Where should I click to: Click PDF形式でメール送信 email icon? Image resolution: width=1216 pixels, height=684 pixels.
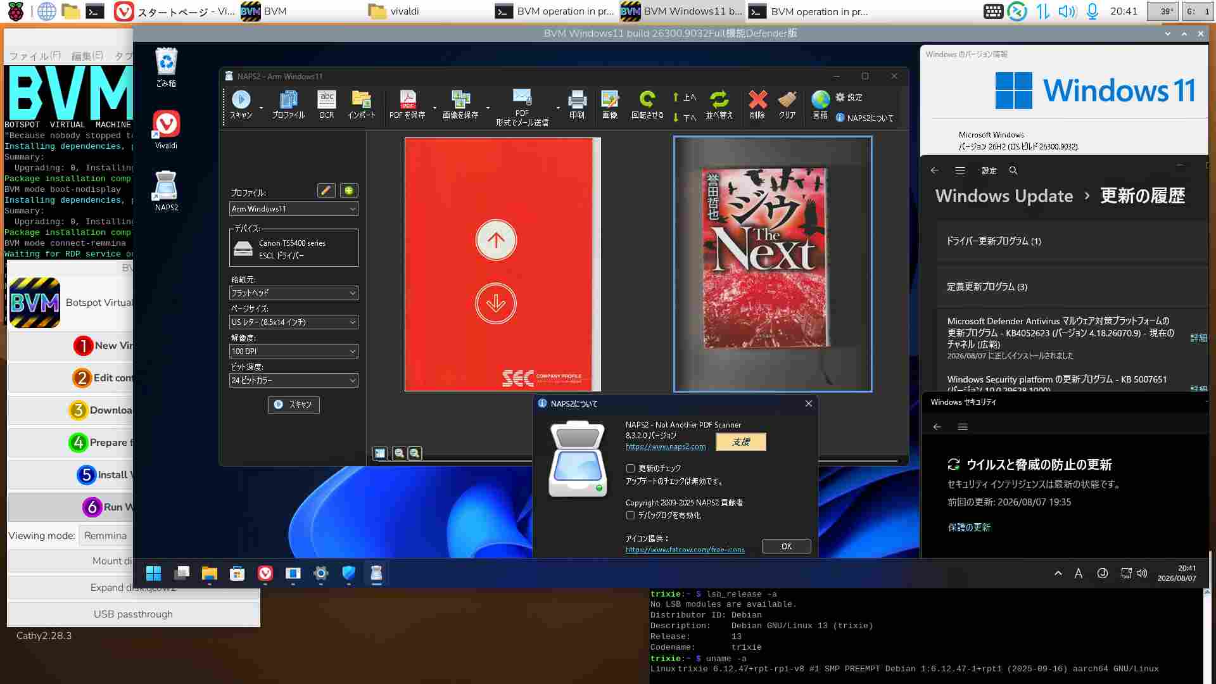[x=522, y=108]
